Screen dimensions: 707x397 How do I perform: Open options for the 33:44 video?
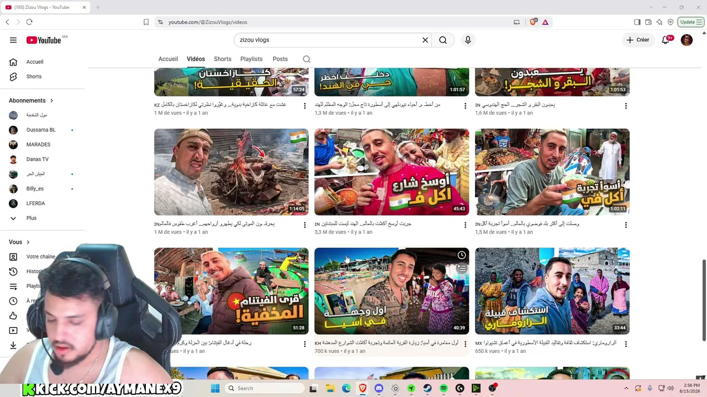626,344
